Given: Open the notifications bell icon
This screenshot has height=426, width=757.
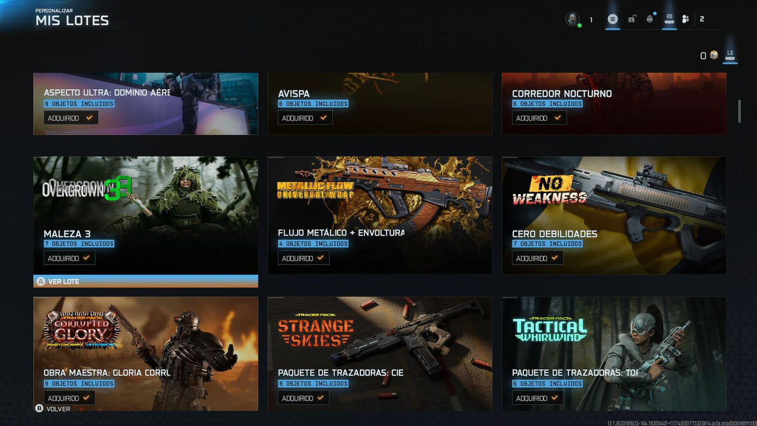Looking at the screenshot, I should point(650,19).
